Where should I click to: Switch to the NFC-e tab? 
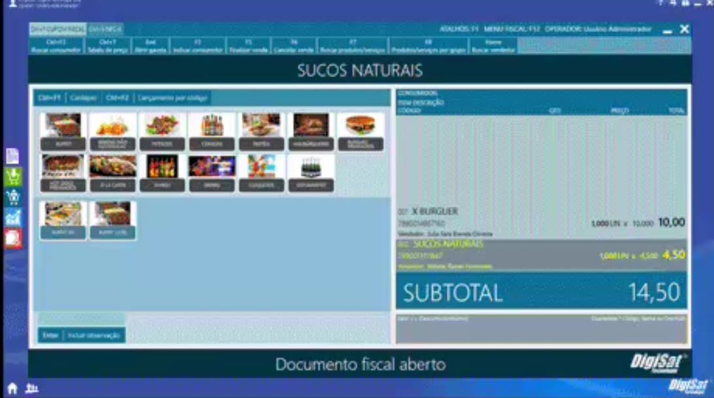105,29
